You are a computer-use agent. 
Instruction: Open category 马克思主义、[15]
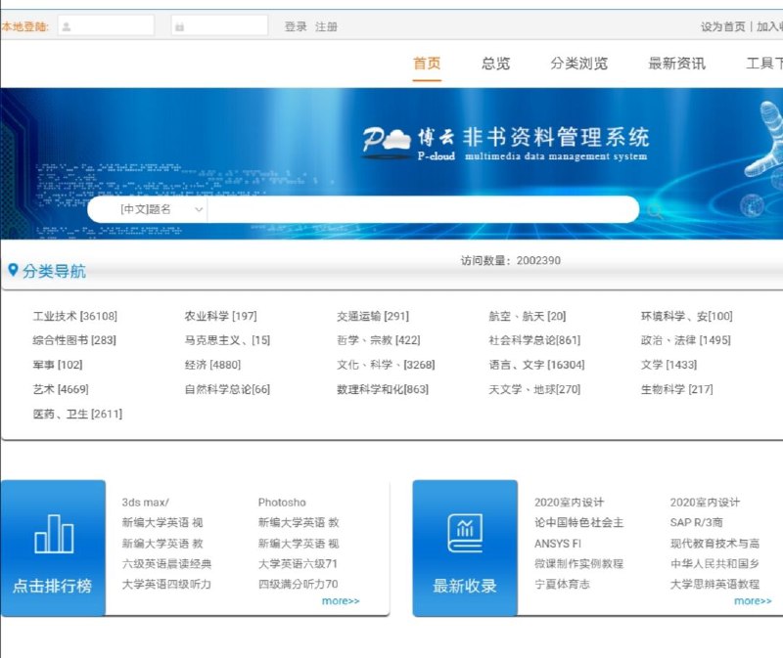point(227,340)
